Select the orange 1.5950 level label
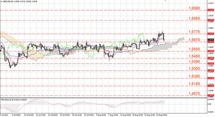Viewport: 215px width, 117px height. pyautogui.click(x=194, y=19)
